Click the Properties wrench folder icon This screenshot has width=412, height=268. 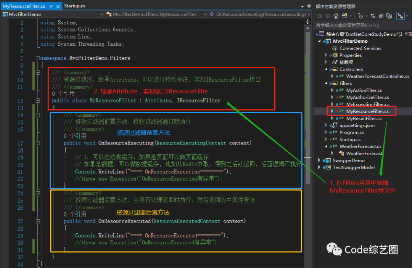coord(335,55)
